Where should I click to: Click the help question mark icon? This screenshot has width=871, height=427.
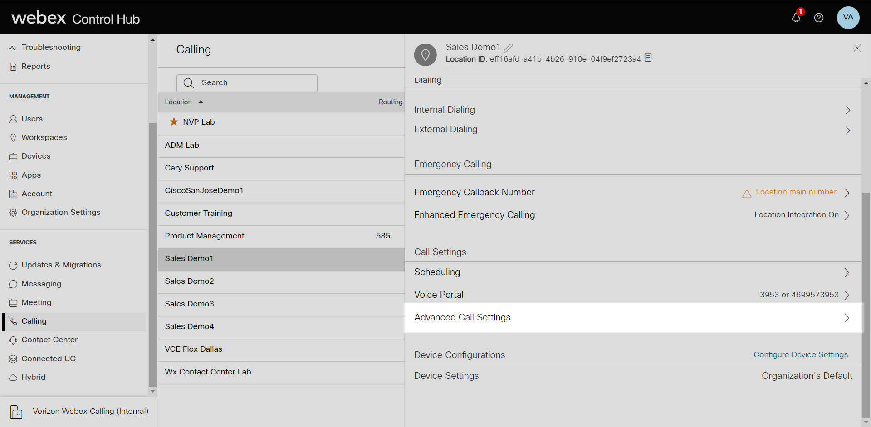(819, 18)
